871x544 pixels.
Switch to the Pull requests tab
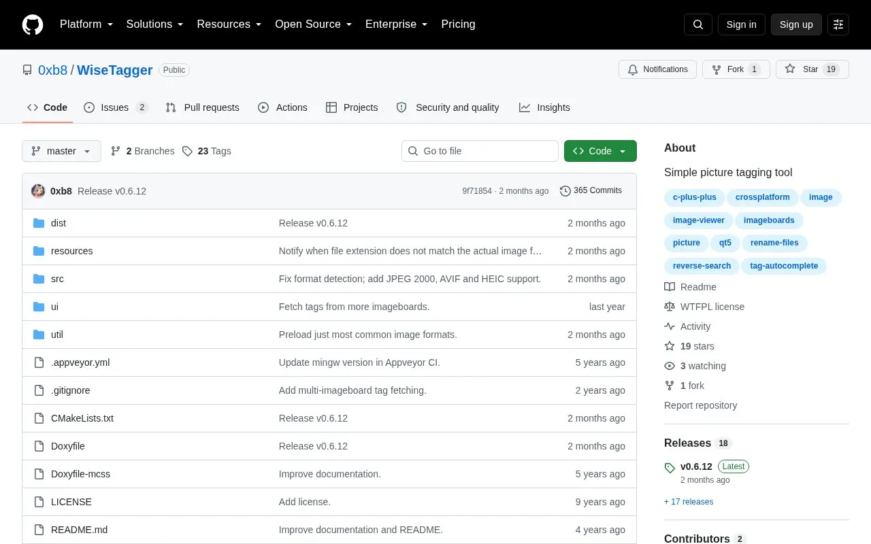click(202, 107)
